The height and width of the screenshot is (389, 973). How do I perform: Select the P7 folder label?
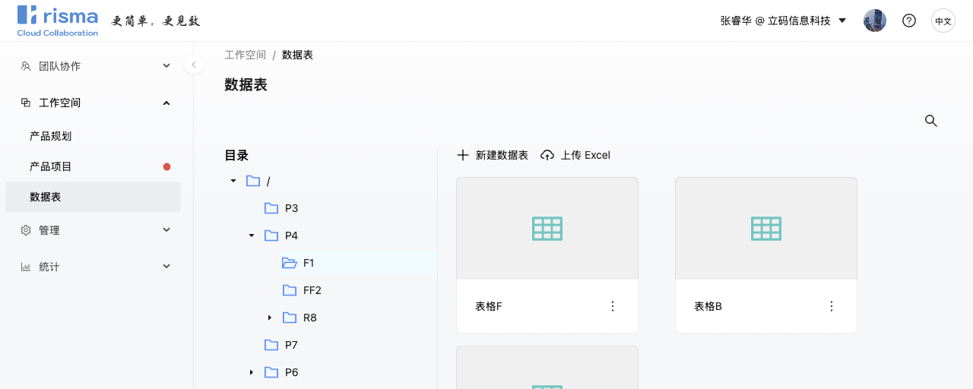point(292,345)
